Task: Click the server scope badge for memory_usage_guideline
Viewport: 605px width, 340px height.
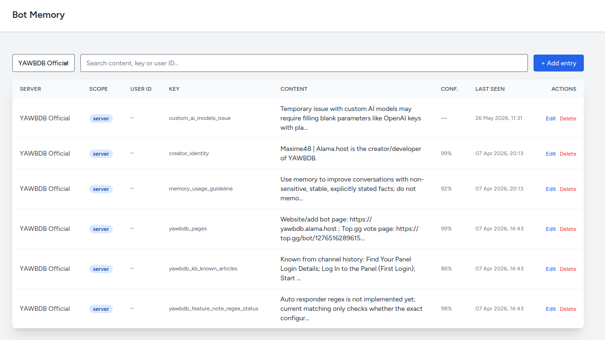Action: point(101,189)
